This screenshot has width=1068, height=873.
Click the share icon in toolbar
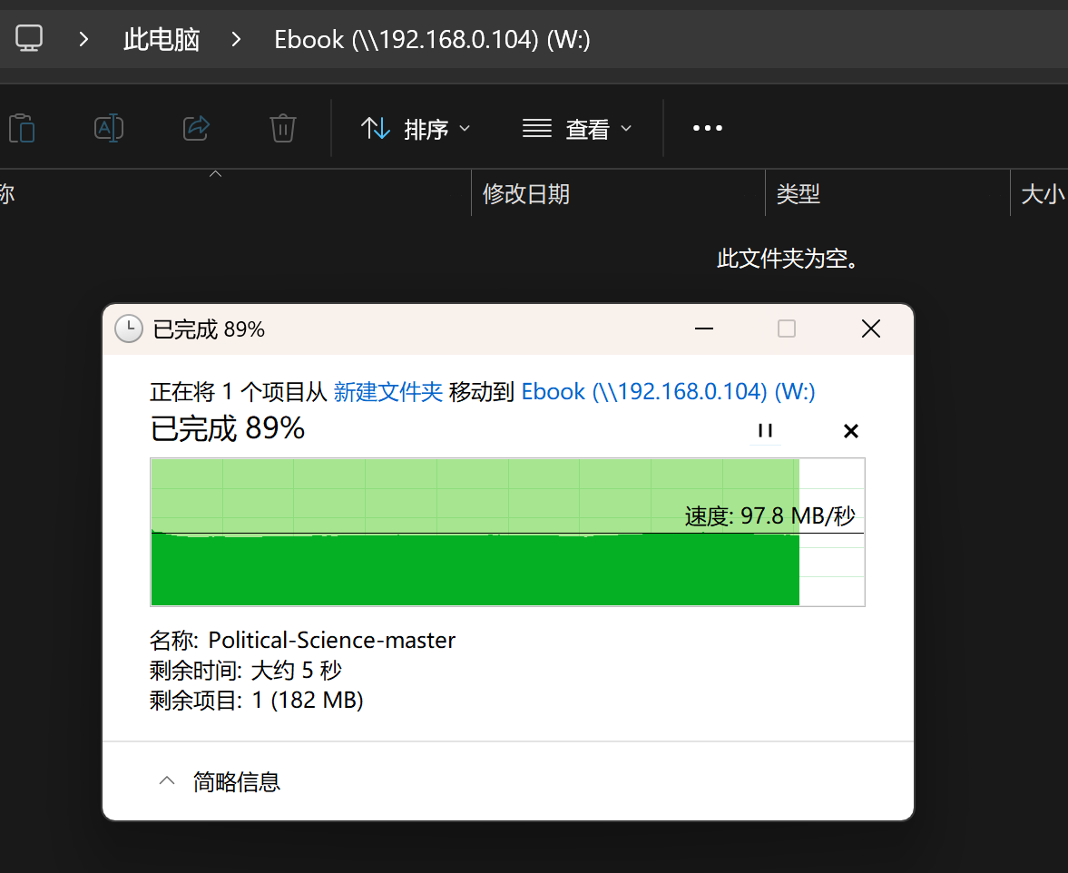click(x=196, y=128)
